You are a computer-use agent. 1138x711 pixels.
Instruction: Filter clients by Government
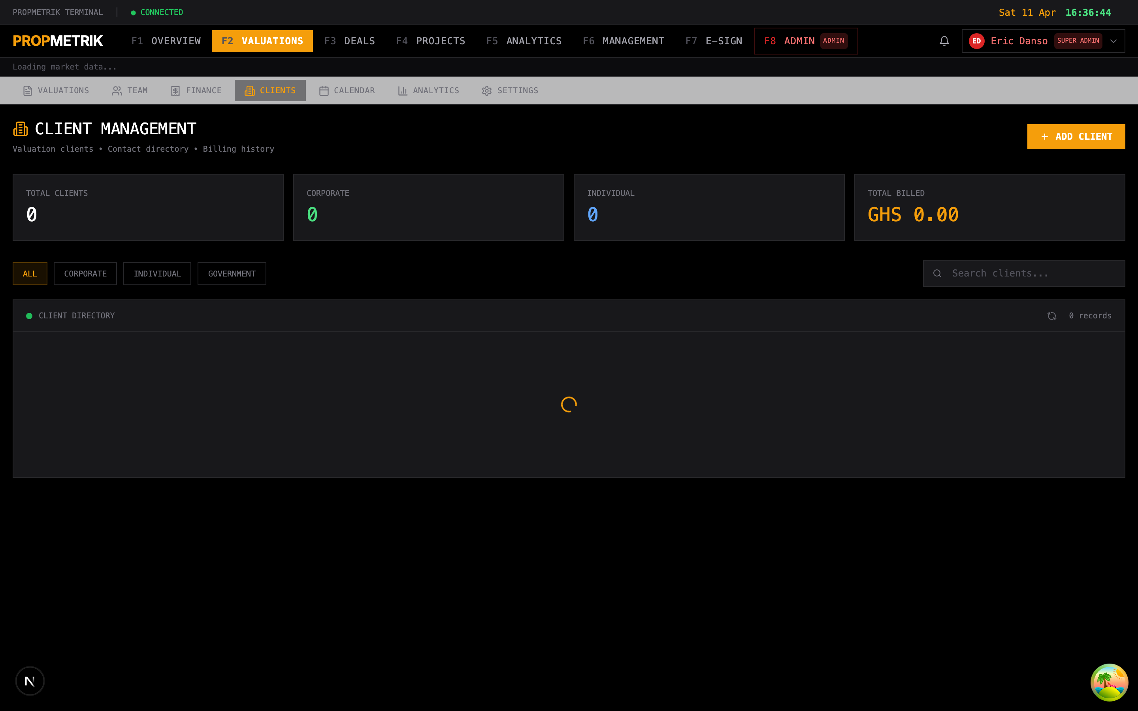[232, 274]
